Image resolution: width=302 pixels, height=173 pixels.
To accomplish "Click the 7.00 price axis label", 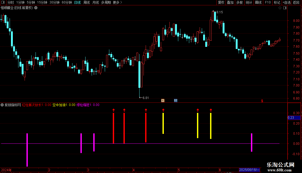I will [296, 85].
